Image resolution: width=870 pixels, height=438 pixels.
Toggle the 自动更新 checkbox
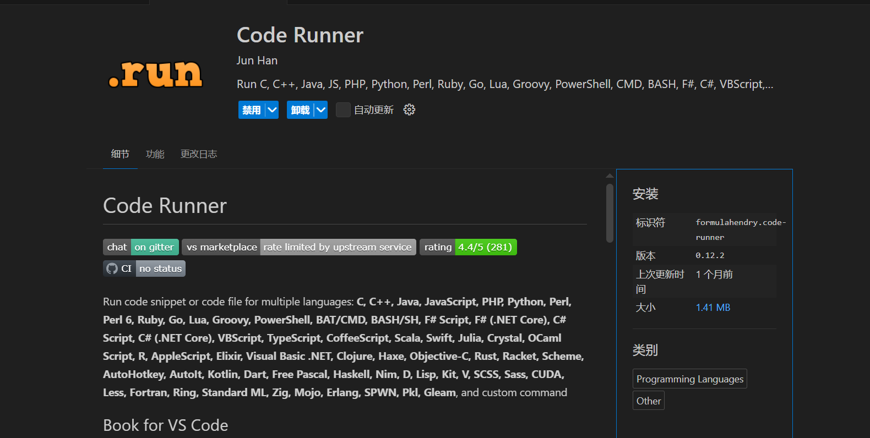(343, 109)
